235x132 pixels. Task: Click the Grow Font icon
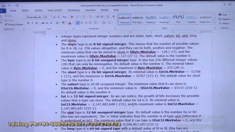[54, 17]
